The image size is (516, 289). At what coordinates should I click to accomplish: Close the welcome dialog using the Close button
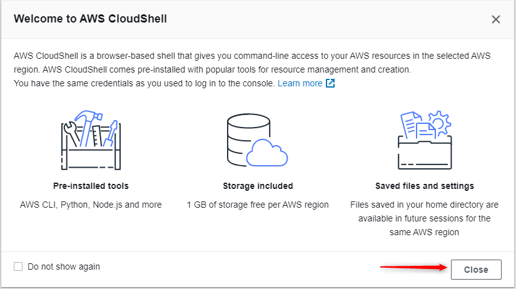(x=476, y=270)
